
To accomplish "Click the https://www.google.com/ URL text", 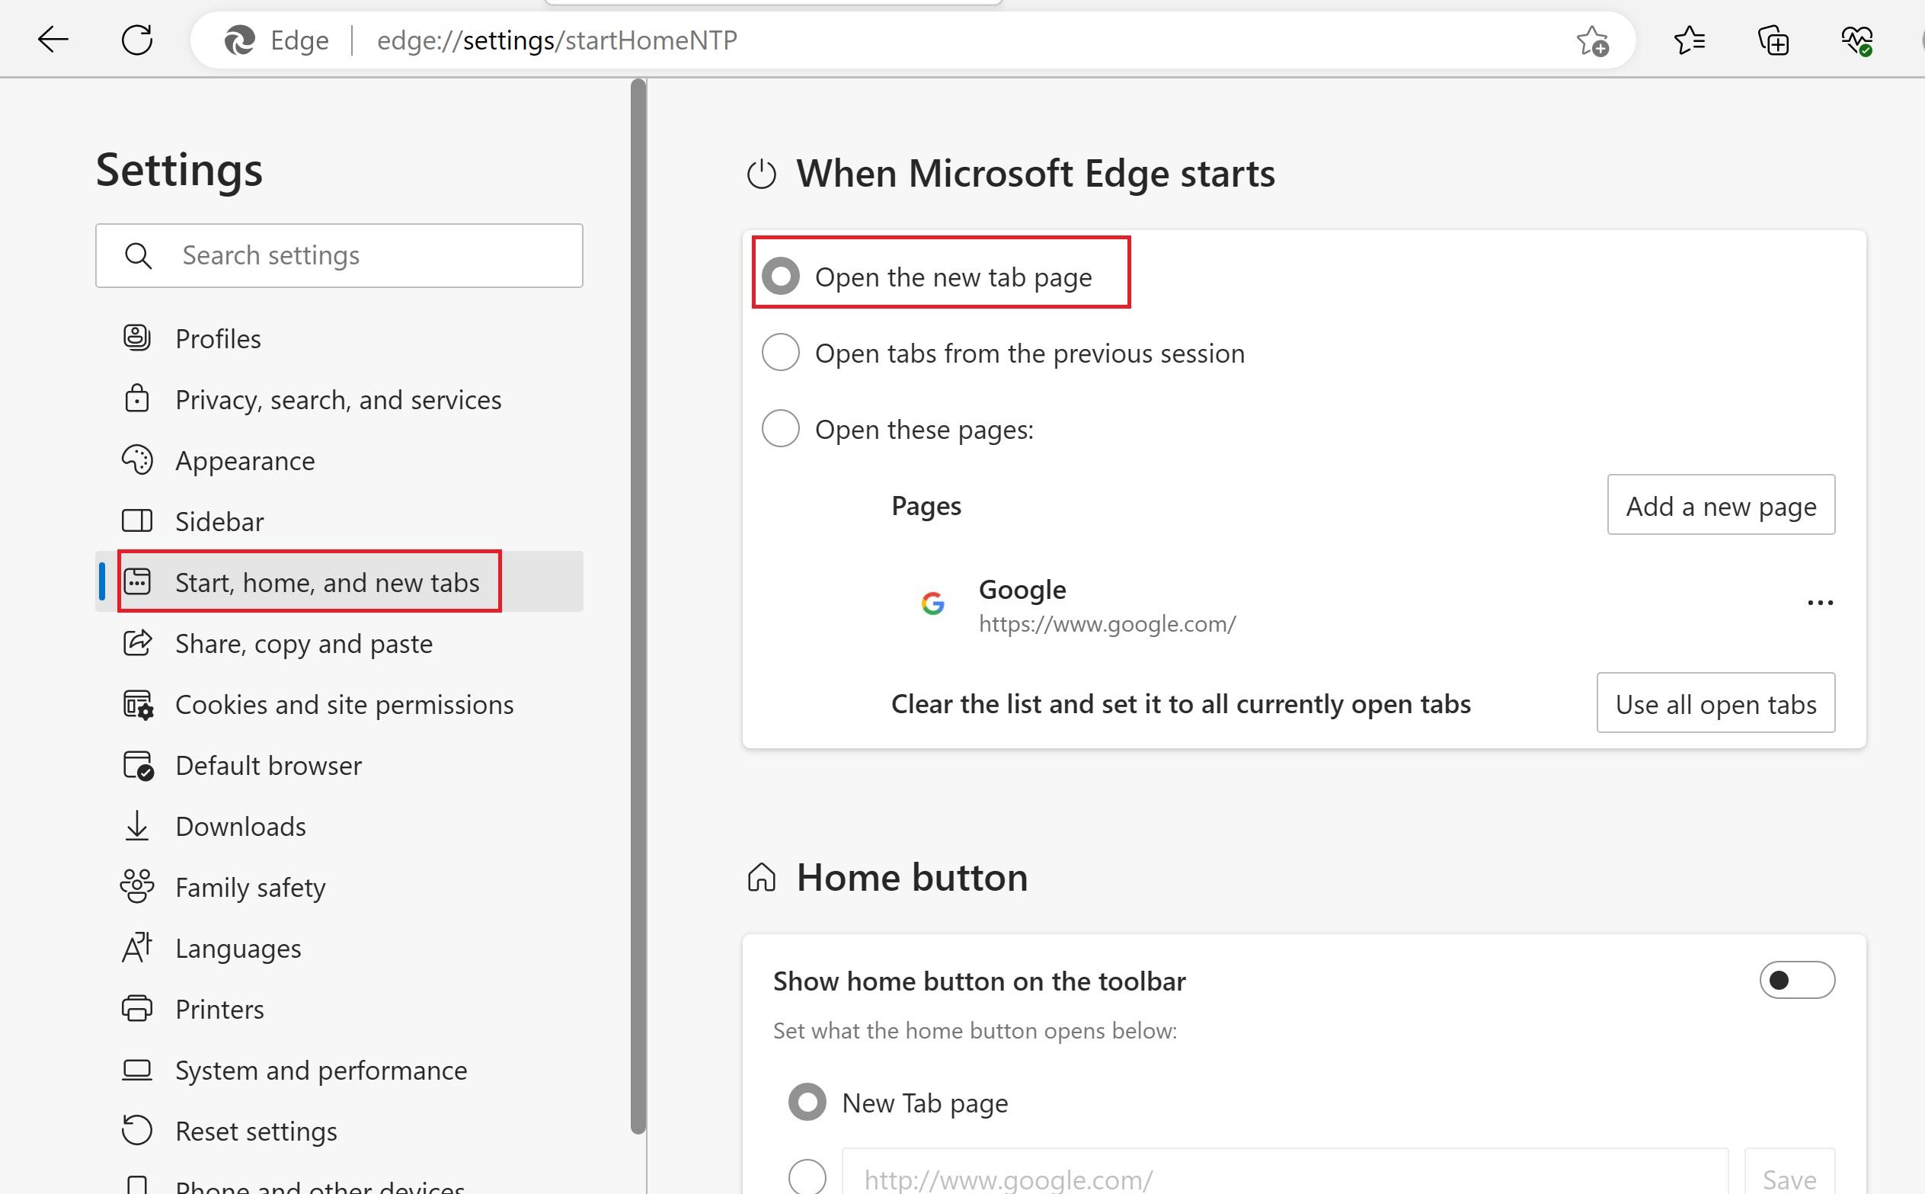I will [x=1108, y=624].
